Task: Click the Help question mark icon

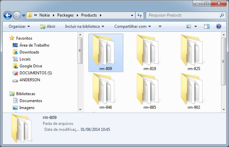Action: click(x=218, y=26)
